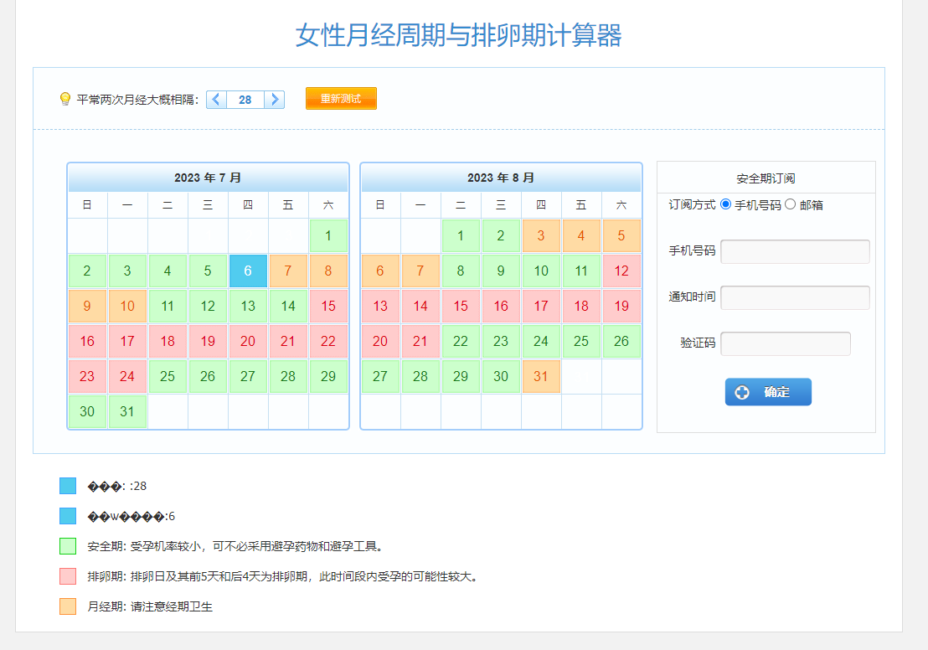Viewport: 928px width, 650px height.
Task: Click the plus icon inside the 确定 button
Action: [x=744, y=392]
